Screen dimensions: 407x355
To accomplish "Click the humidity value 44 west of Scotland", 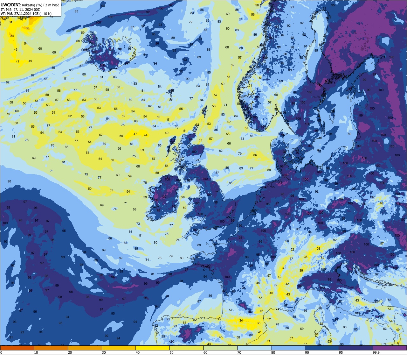I will [146, 135].
